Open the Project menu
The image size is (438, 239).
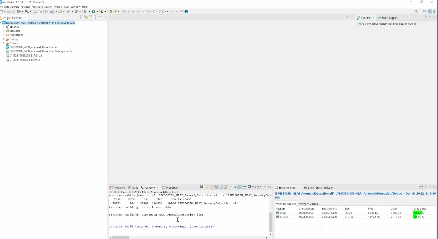pyautogui.click(x=58, y=6)
